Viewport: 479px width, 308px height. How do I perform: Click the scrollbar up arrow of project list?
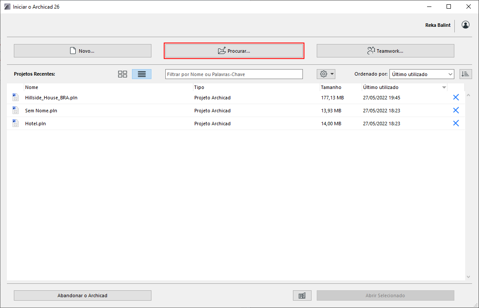(468, 95)
